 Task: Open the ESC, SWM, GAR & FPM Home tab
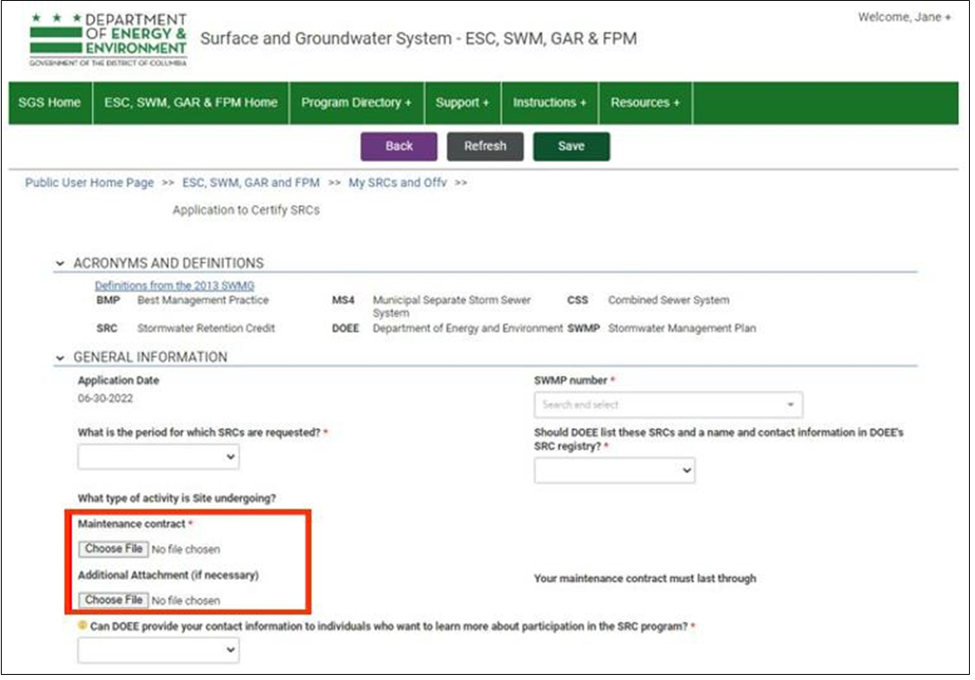point(190,103)
